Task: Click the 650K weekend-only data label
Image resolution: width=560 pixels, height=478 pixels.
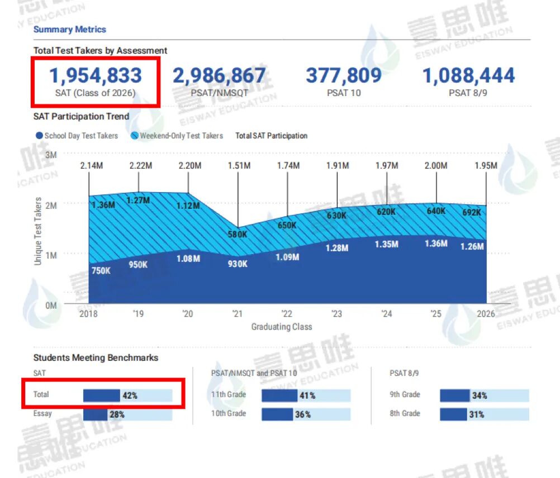Action: click(287, 226)
